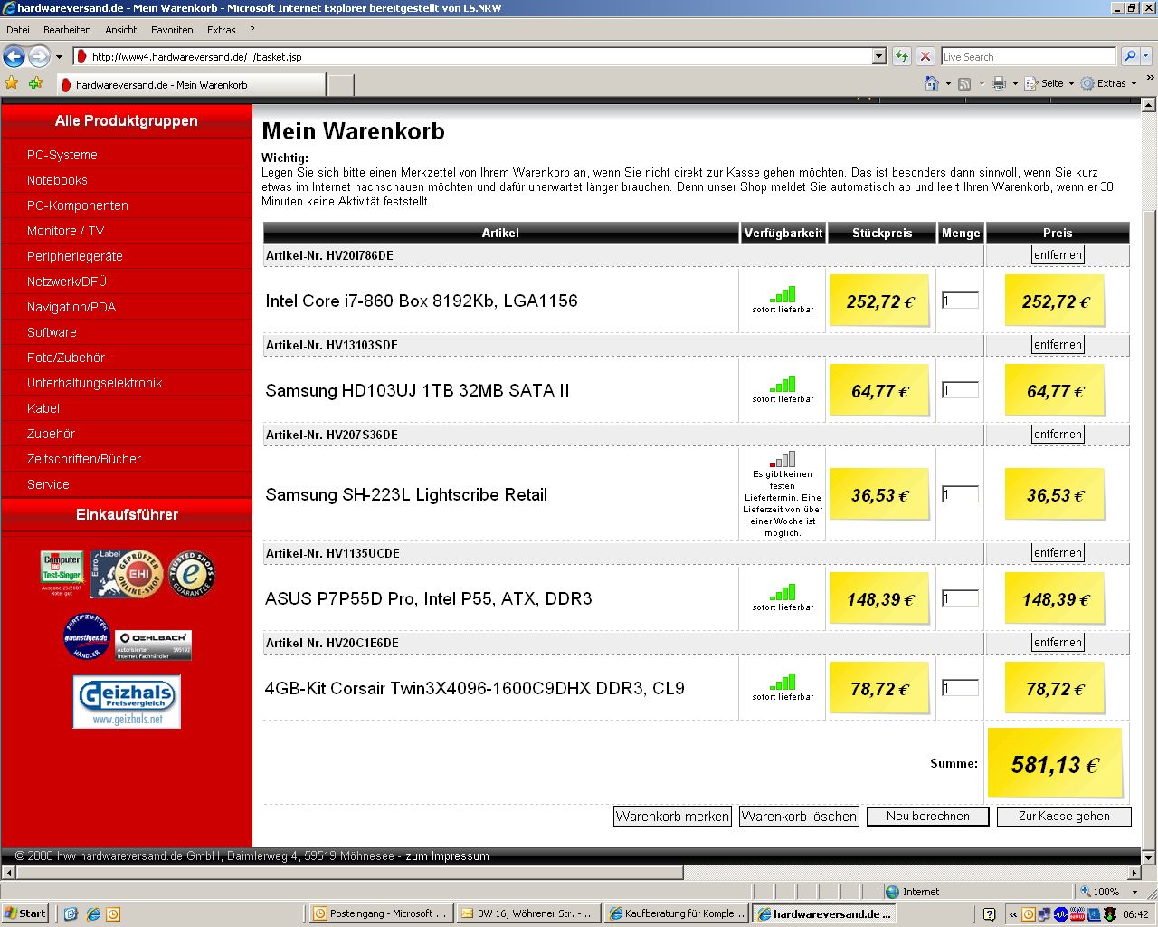This screenshot has width=1158, height=927.
Task: Select the hardwareversand.de browser tab
Action: point(191,85)
